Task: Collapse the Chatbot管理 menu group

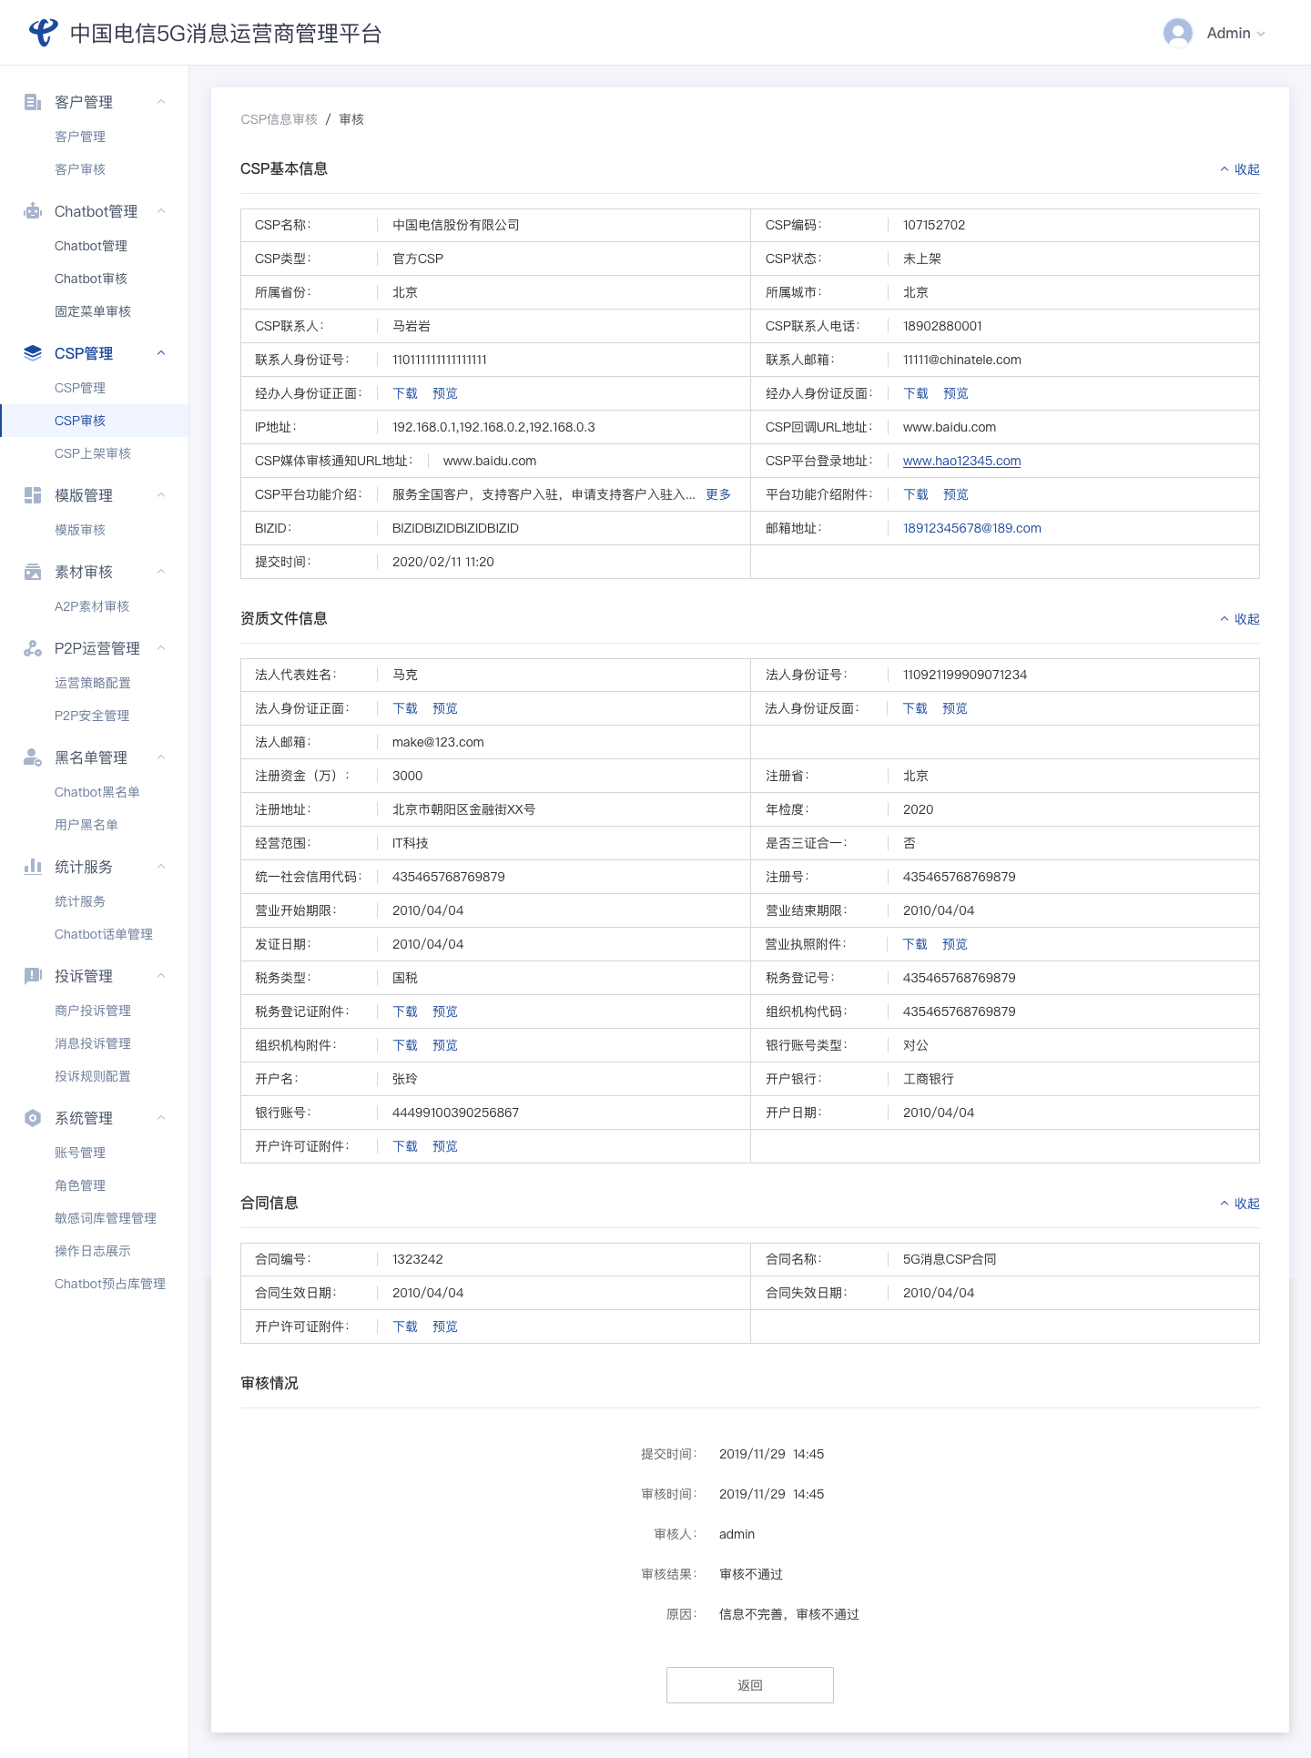Action: tap(161, 211)
